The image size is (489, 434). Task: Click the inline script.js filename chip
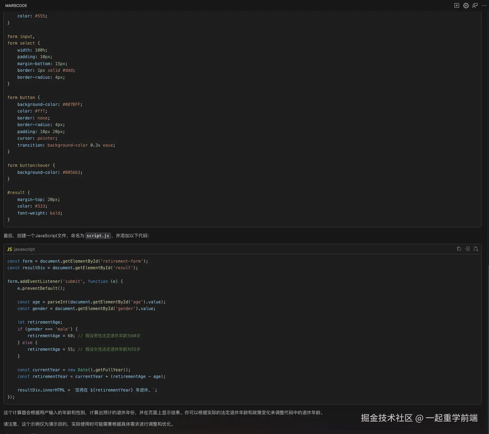click(x=98, y=236)
